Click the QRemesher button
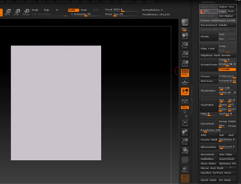 pyautogui.click(x=209, y=147)
